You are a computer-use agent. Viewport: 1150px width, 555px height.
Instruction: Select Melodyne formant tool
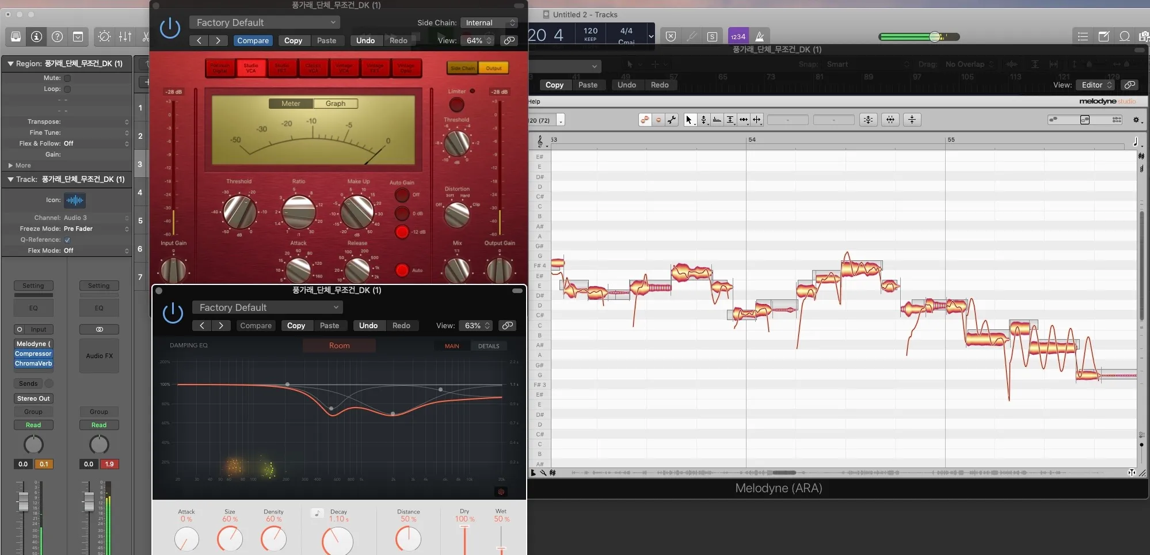(x=717, y=120)
